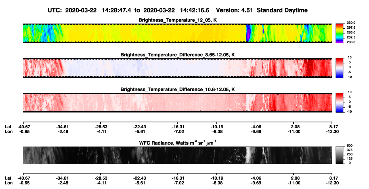This screenshot has height=189, width=369.
Task: Click latitude -10.19 on the bottom axis
Action: click(216, 178)
